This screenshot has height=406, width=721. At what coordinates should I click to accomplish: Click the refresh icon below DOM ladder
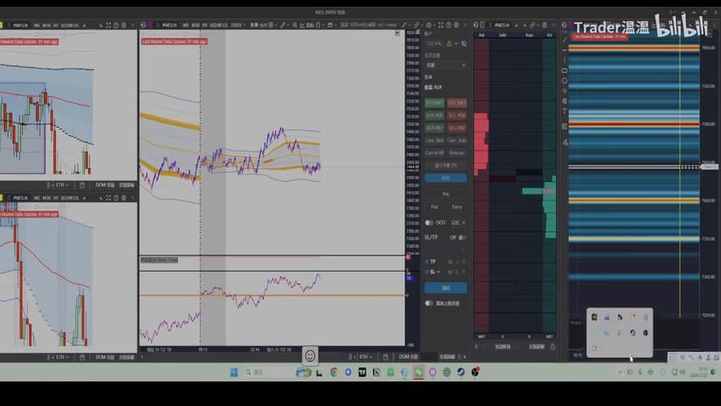(476, 347)
